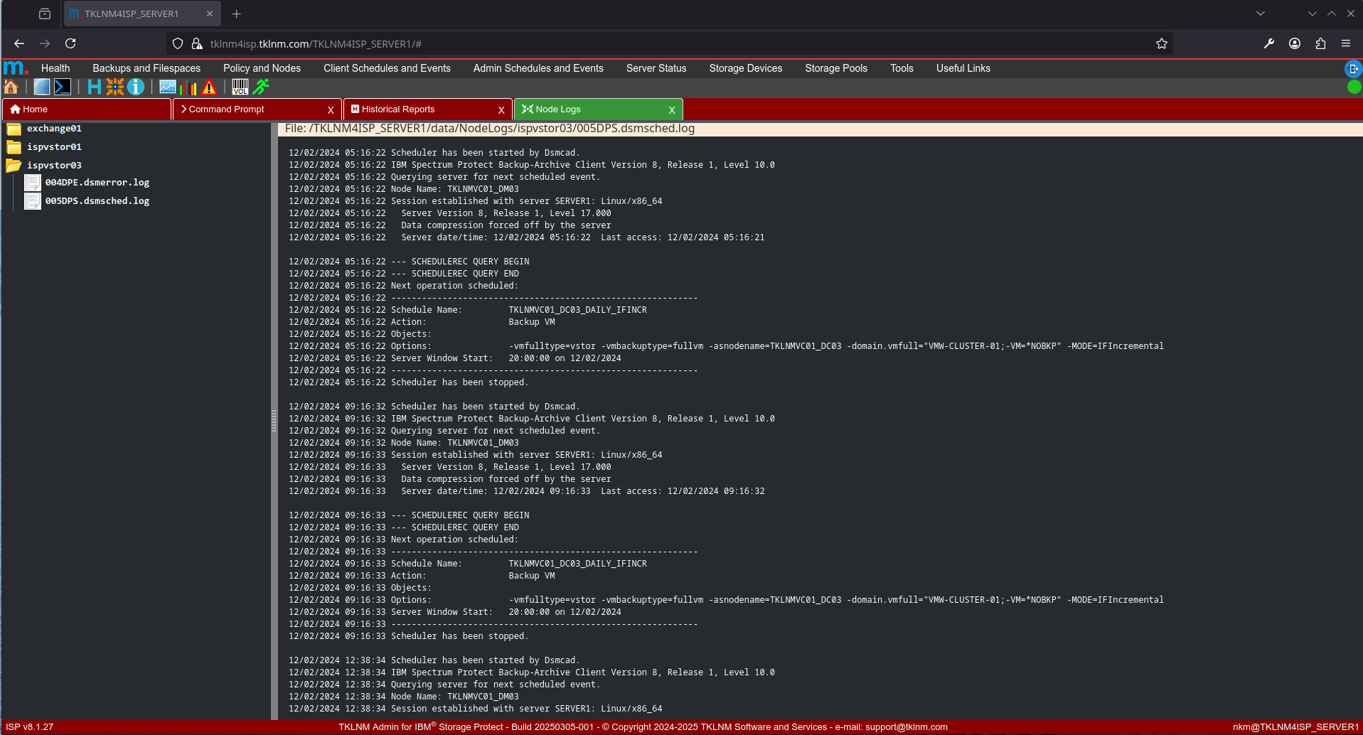
Task: Click the VOL barcode volumes icon
Action: (x=240, y=87)
